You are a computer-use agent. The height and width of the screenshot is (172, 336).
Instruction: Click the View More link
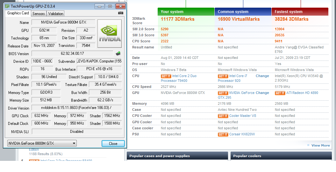tap(321, 146)
